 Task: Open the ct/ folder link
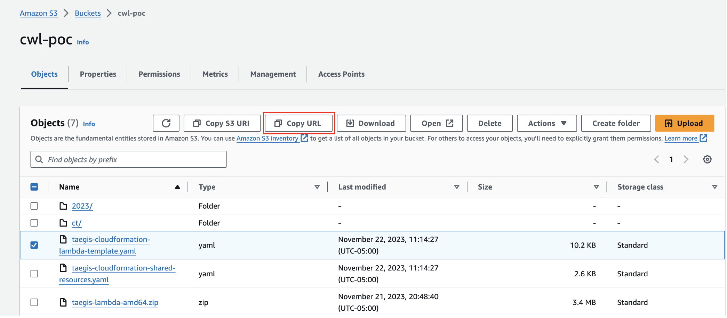(x=77, y=223)
